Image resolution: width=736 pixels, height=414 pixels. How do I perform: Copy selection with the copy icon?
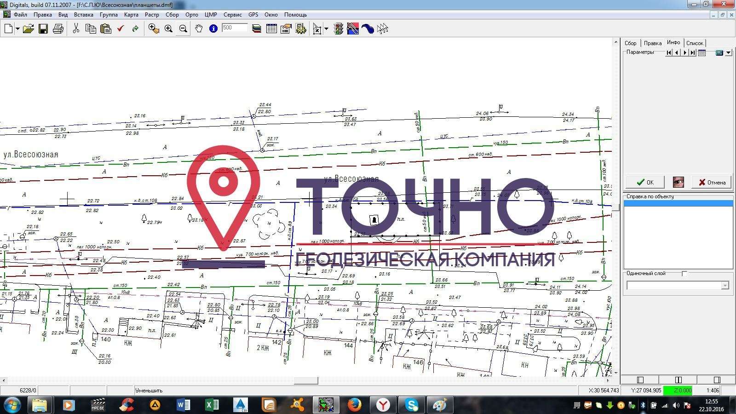coord(91,29)
